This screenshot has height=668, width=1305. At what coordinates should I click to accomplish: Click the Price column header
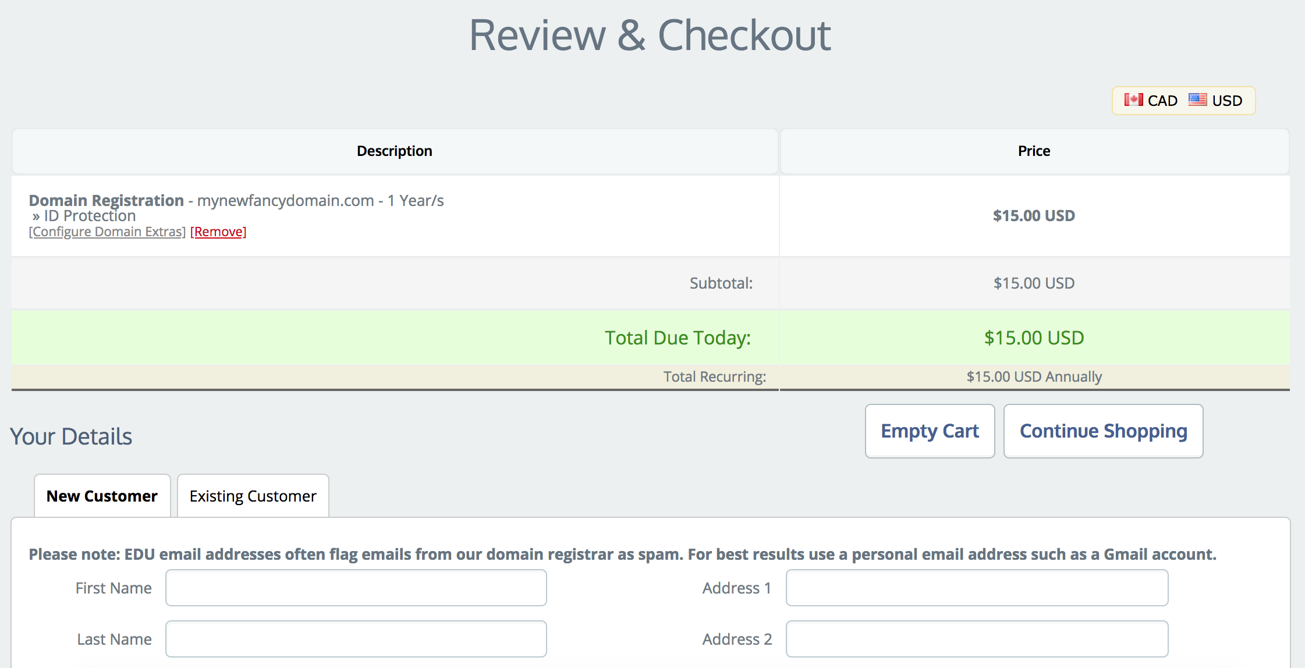pyautogui.click(x=1034, y=151)
